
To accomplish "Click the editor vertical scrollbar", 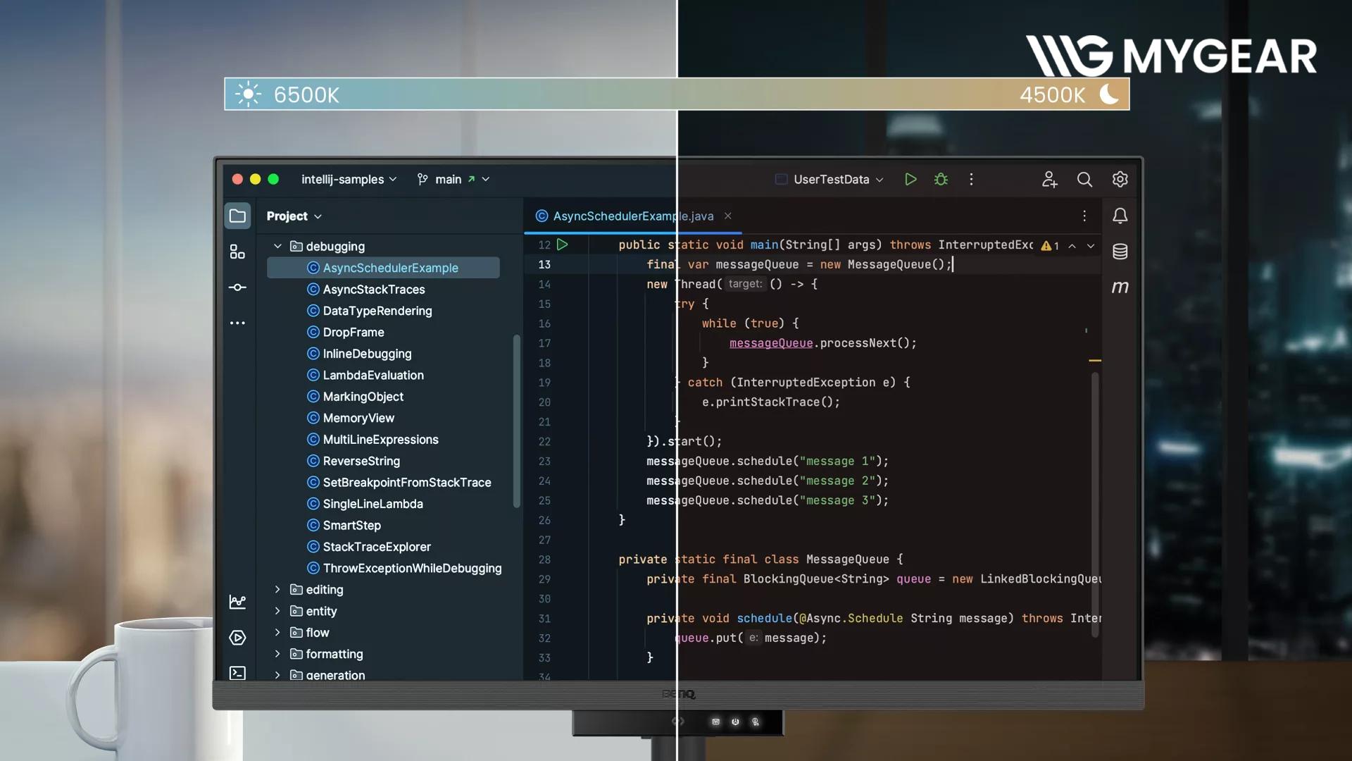I will (1095, 504).
